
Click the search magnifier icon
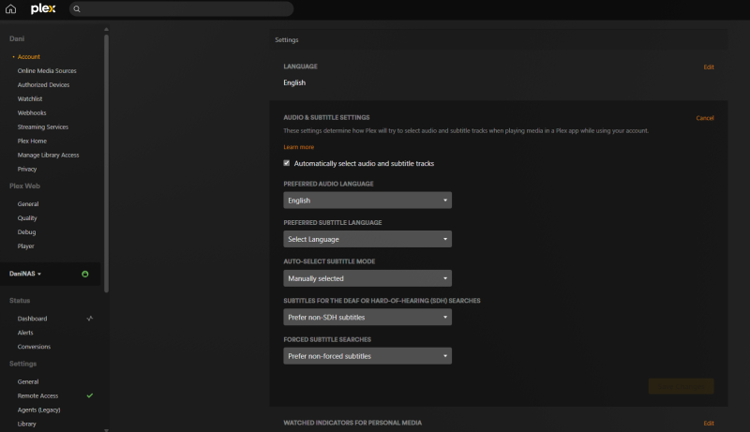[x=77, y=9]
